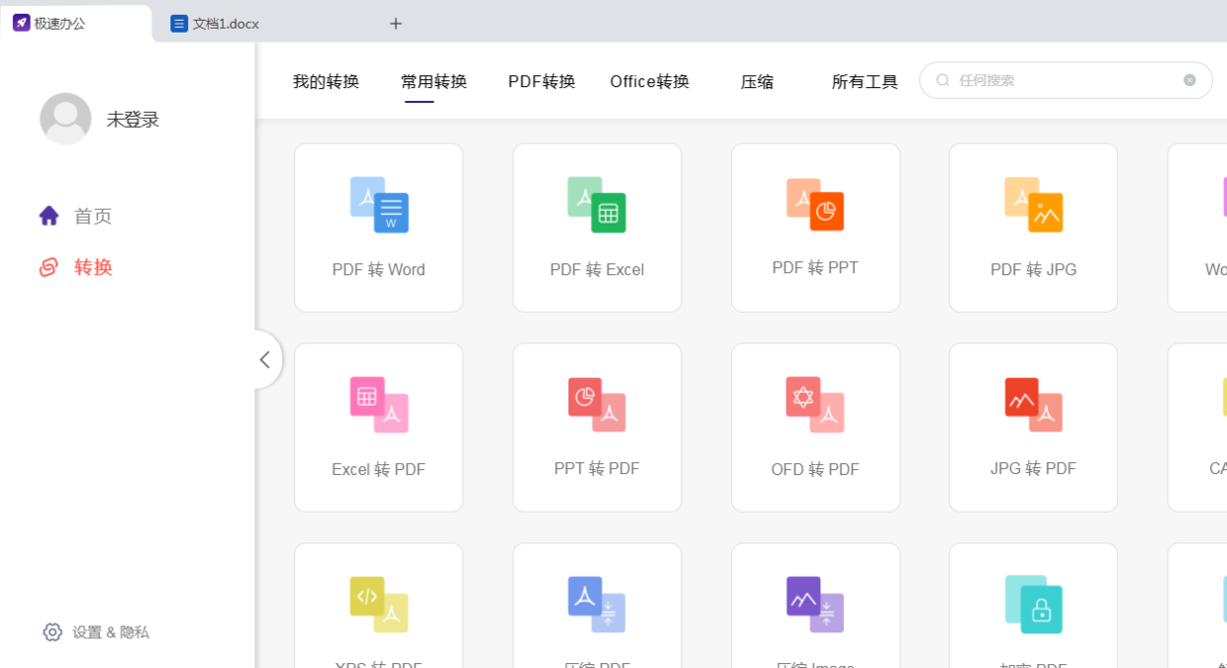Open the 所有工具 tab
Image resolution: width=1227 pixels, height=668 pixels.
(x=865, y=82)
